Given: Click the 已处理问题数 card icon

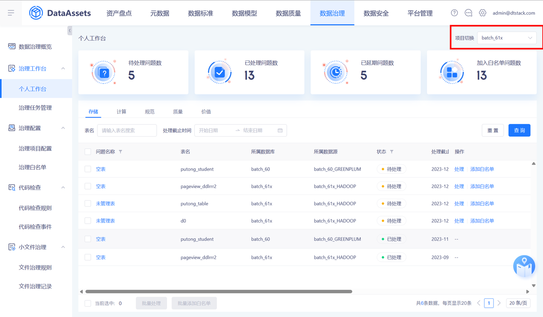Looking at the screenshot, I should point(219,73).
